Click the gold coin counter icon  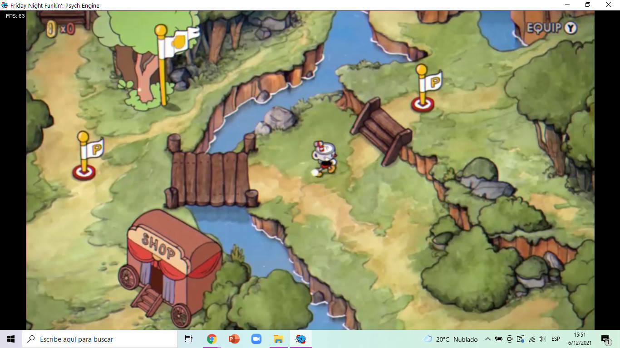[x=52, y=29]
